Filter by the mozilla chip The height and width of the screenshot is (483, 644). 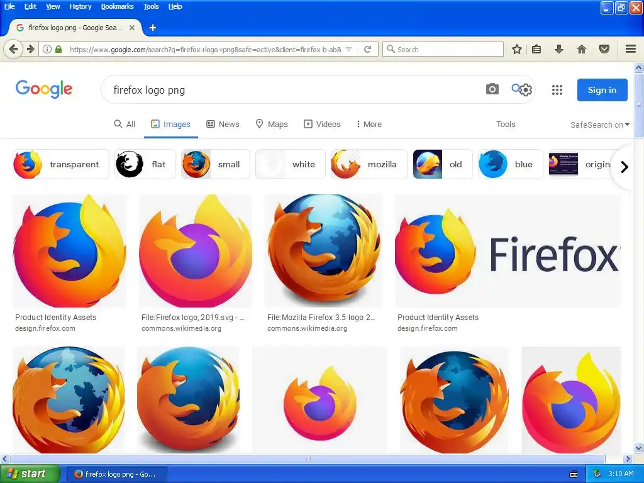[x=369, y=164]
